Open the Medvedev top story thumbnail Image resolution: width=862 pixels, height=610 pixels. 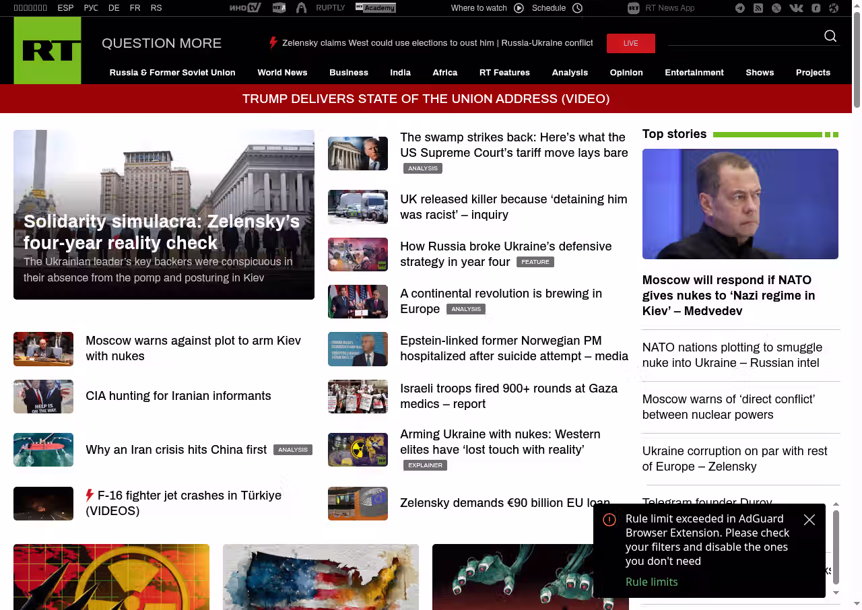[740, 204]
